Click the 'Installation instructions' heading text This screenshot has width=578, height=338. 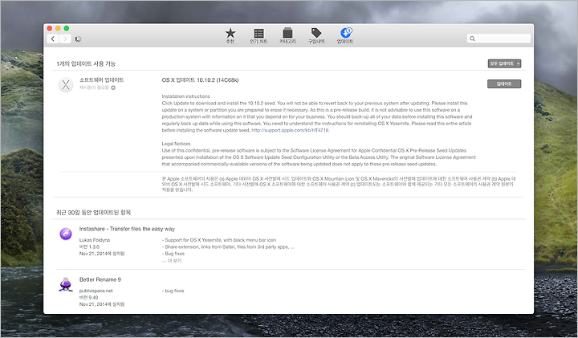click(x=185, y=96)
